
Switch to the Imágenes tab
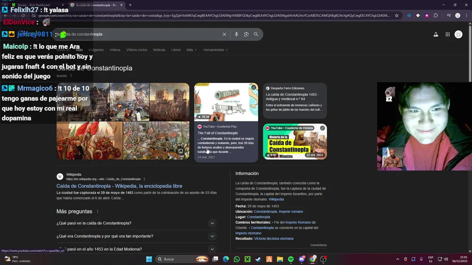coord(96,50)
